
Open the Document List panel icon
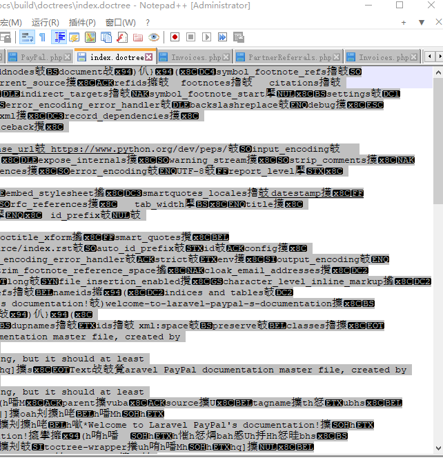tap(106, 37)
